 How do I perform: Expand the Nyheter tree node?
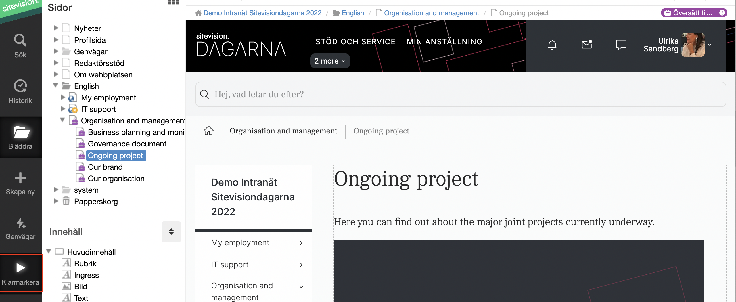click(56, 28)
